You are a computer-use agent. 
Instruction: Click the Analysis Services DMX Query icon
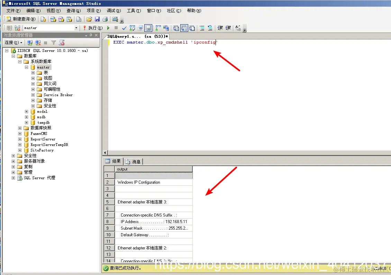click(61, 19)
